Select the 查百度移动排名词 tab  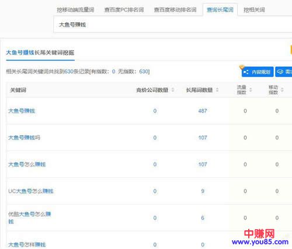tap(175, 10)
